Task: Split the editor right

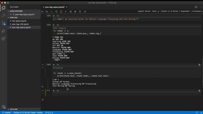Action: pos(196,7)
